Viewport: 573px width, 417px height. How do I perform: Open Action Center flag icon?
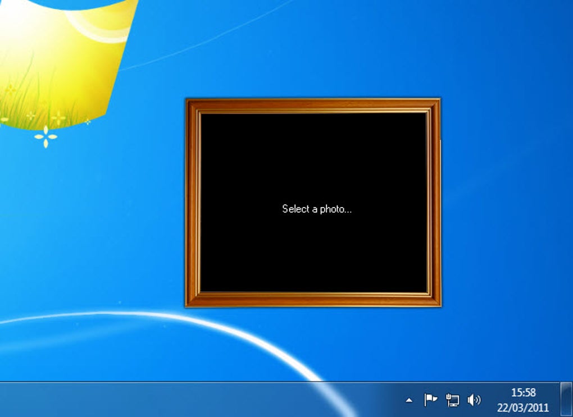click(x=430, y=400)
